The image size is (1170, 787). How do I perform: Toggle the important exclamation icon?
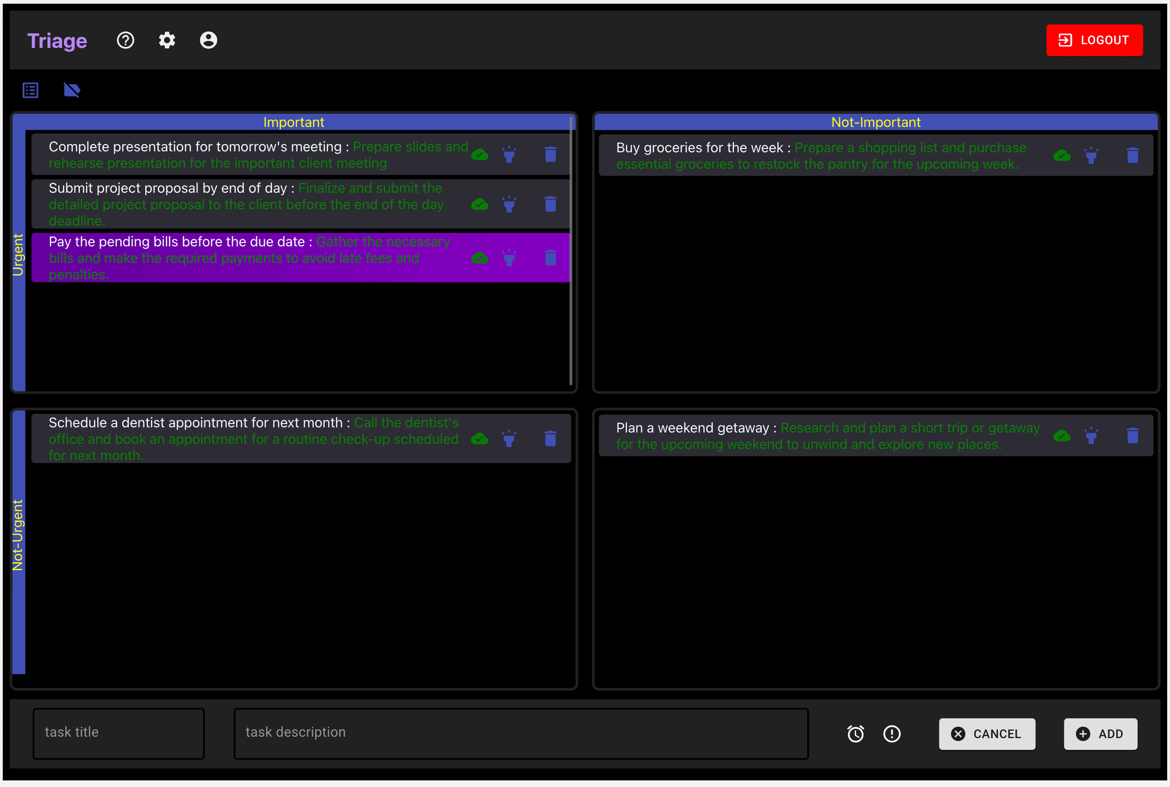pyautogui.click(x=892, y=734)
